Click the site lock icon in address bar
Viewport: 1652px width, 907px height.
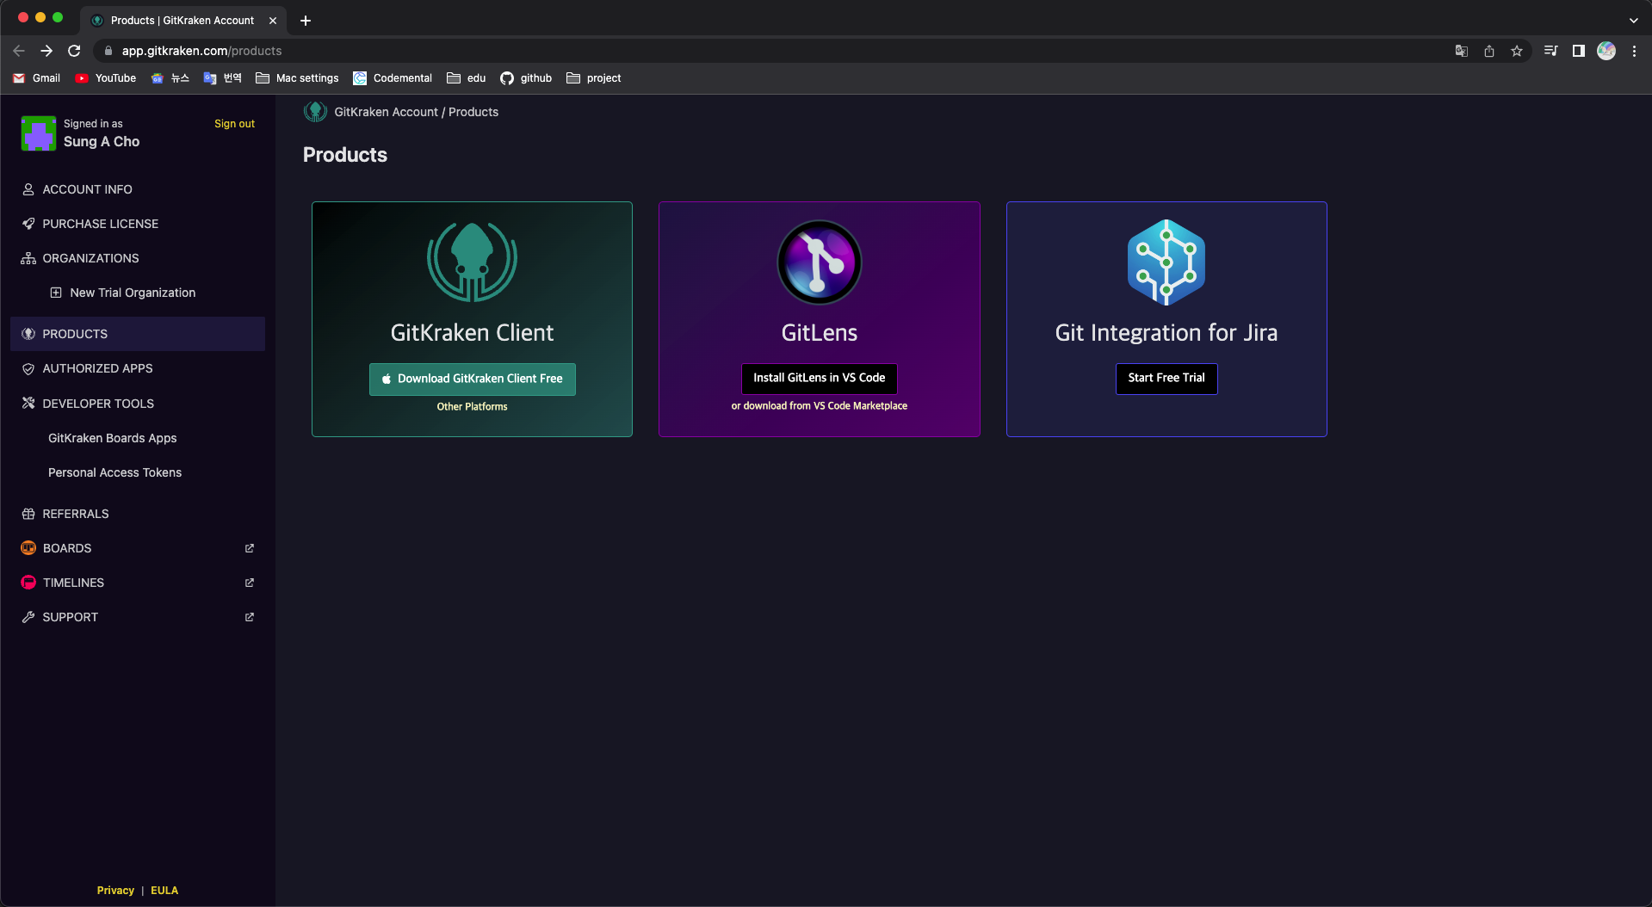(x=108, y=51)
